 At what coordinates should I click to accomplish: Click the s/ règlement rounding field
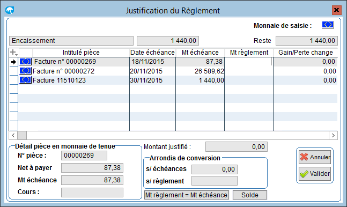[x=215, y=181]
